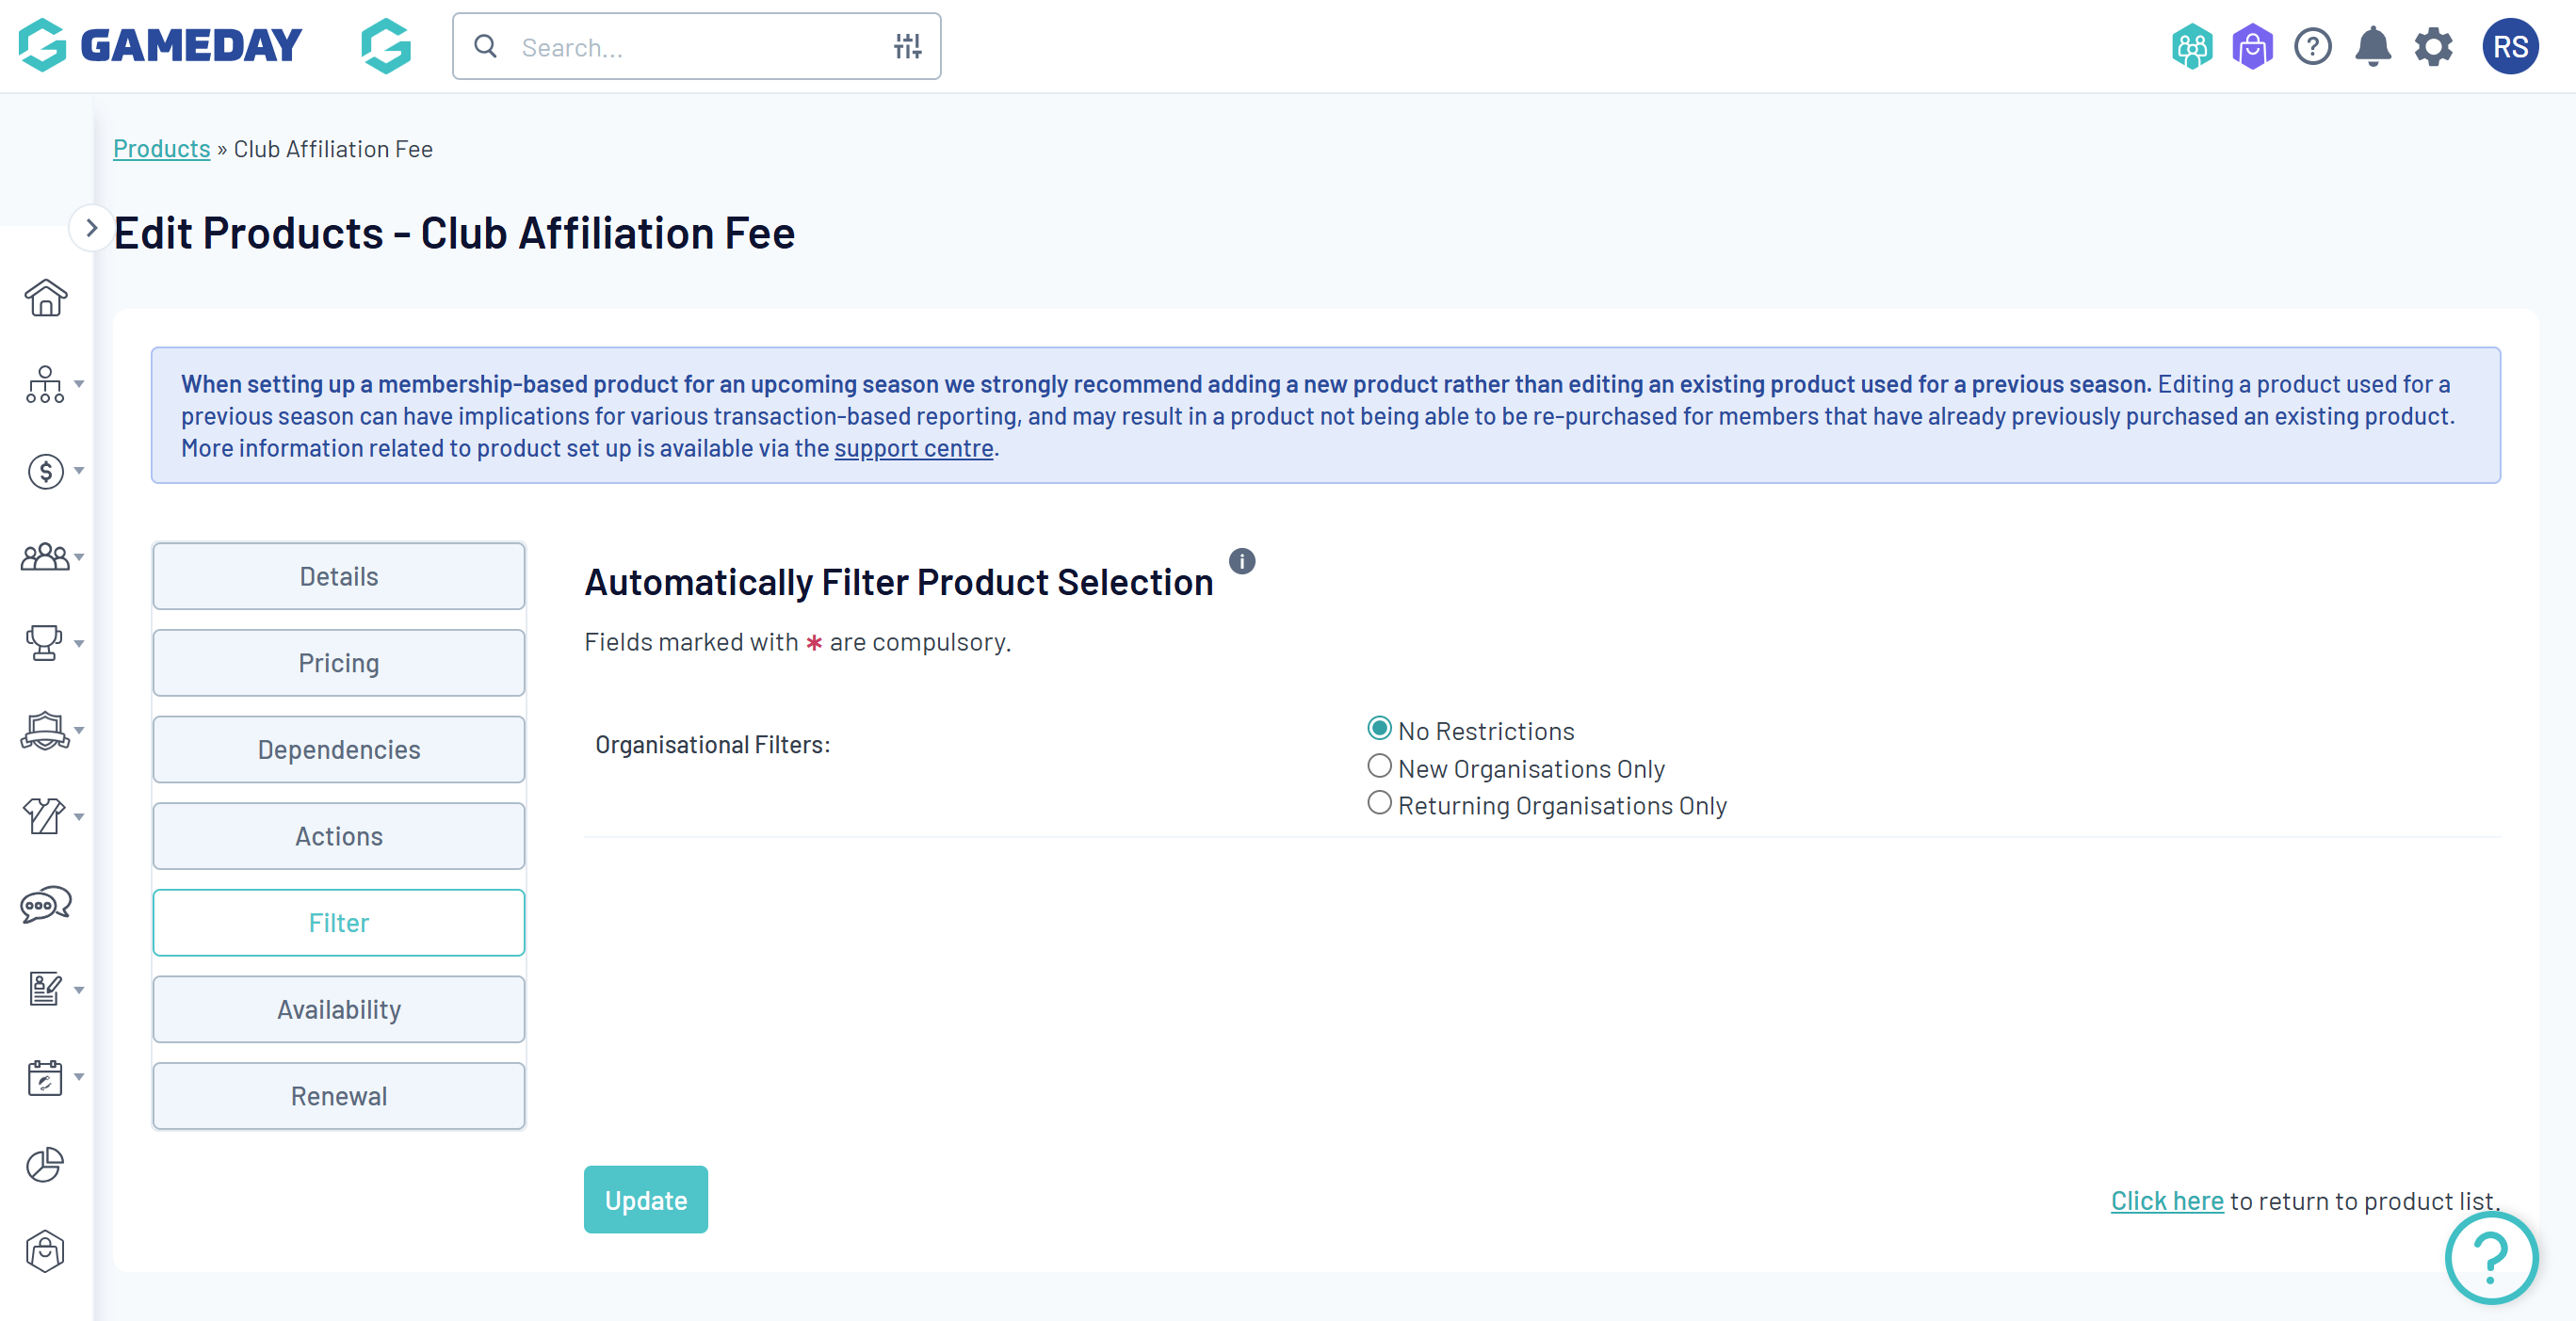The width and height of the screenshot is (2576, 1321).
Task: Follow the support centre link
Action: [913, 448]
